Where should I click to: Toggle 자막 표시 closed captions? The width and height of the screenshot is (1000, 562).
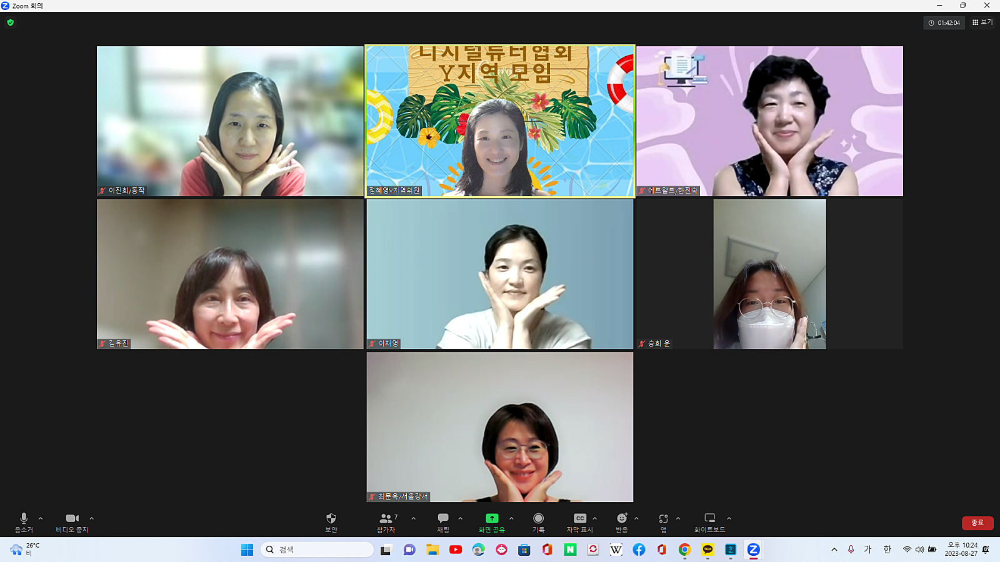point(580,519)
